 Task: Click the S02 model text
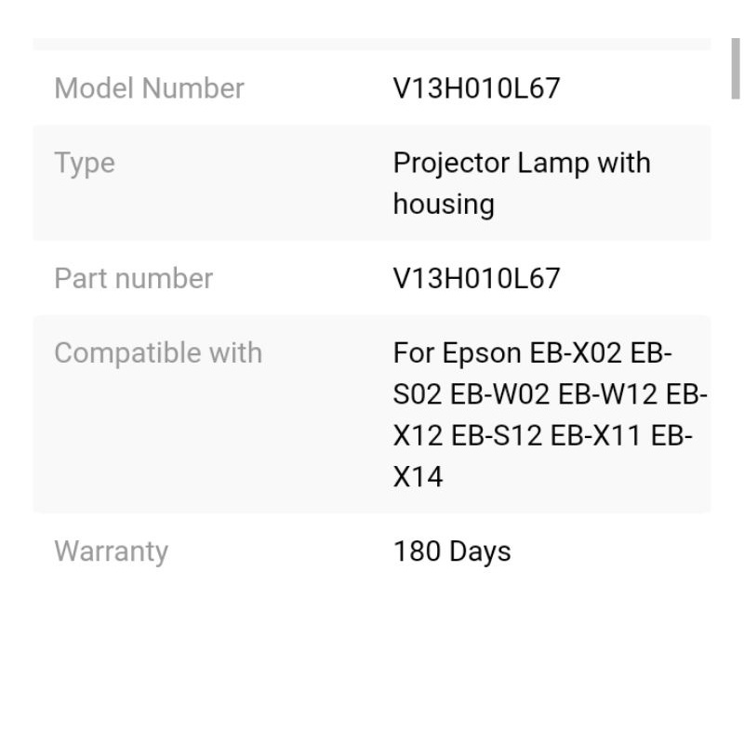coord(417,394)
